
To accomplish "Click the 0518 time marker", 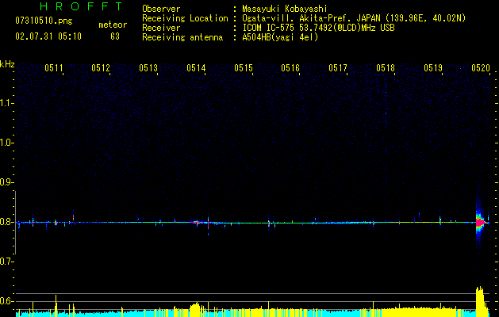I will (x=386, y=68).
